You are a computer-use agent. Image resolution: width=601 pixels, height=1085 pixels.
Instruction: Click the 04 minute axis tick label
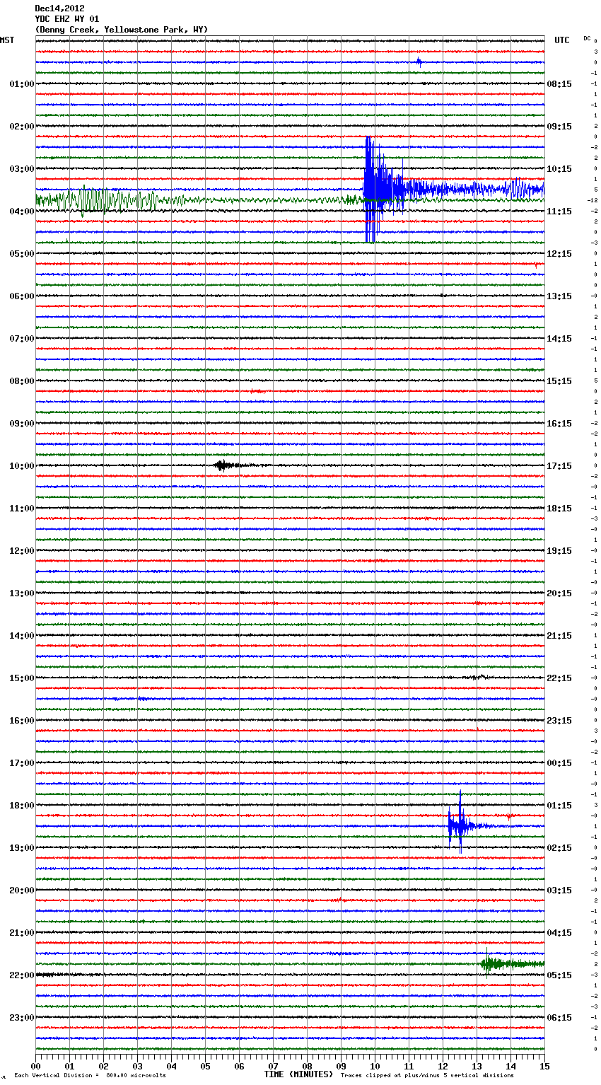tap(171, 1066)
